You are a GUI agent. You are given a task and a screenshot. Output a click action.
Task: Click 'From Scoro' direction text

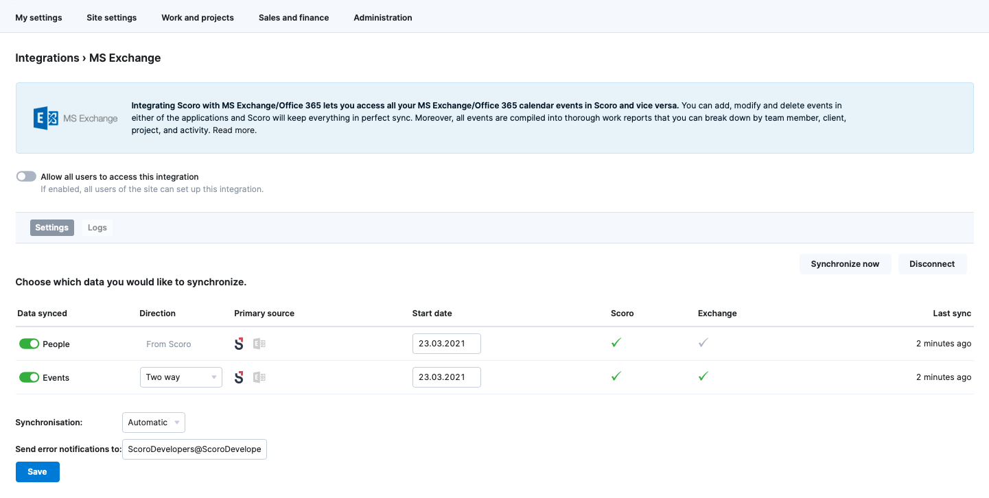coord(169,344)
